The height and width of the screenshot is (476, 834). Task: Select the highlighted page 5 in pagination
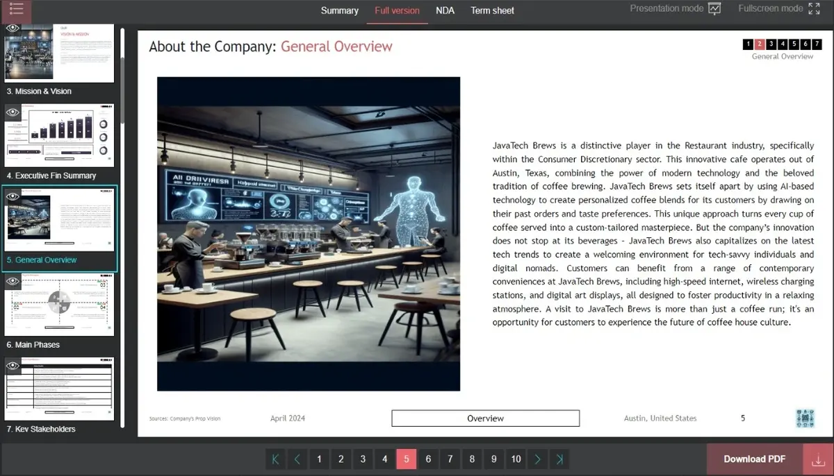tap(407, 459)
